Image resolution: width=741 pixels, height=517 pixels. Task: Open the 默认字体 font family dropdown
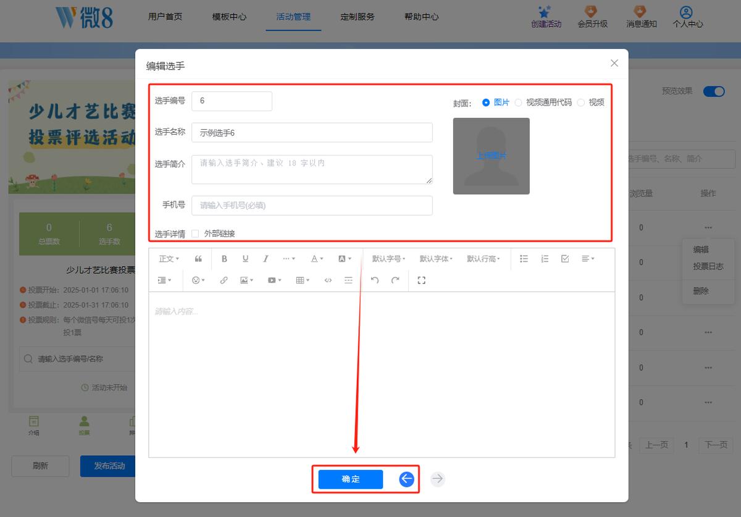click(436, 259)
